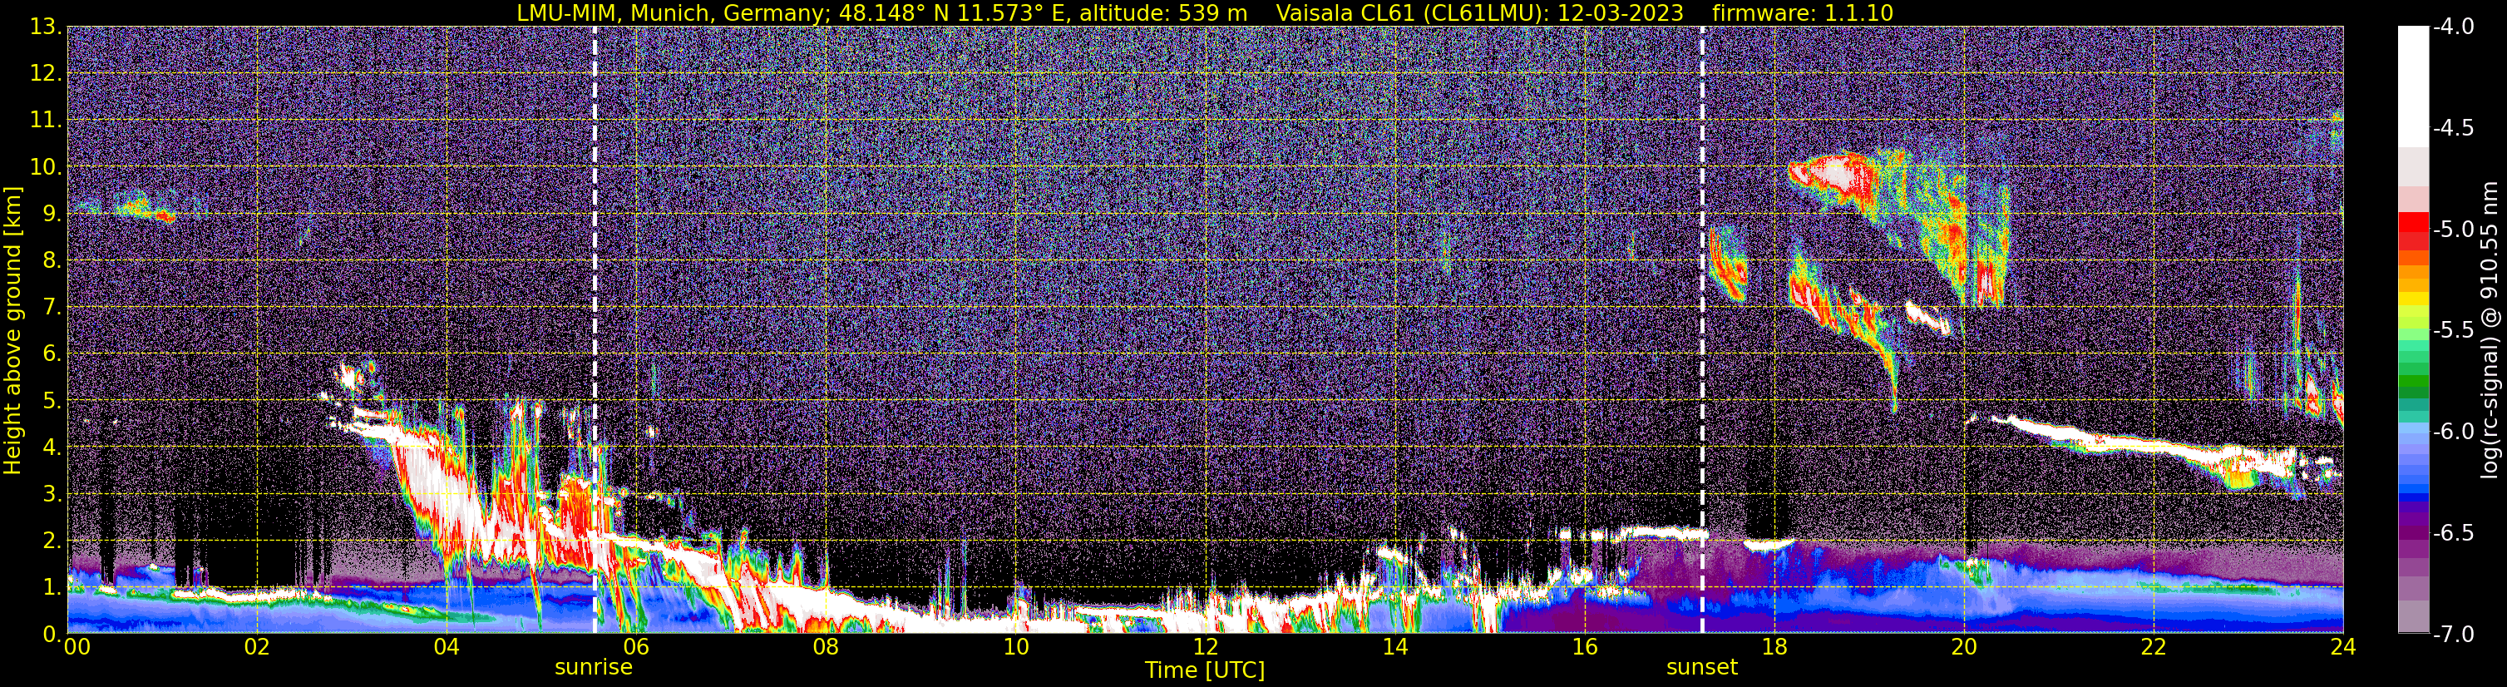Click the plot title text at top
This screenshot has width=2507, height=687.
[x=1205, y=12]
